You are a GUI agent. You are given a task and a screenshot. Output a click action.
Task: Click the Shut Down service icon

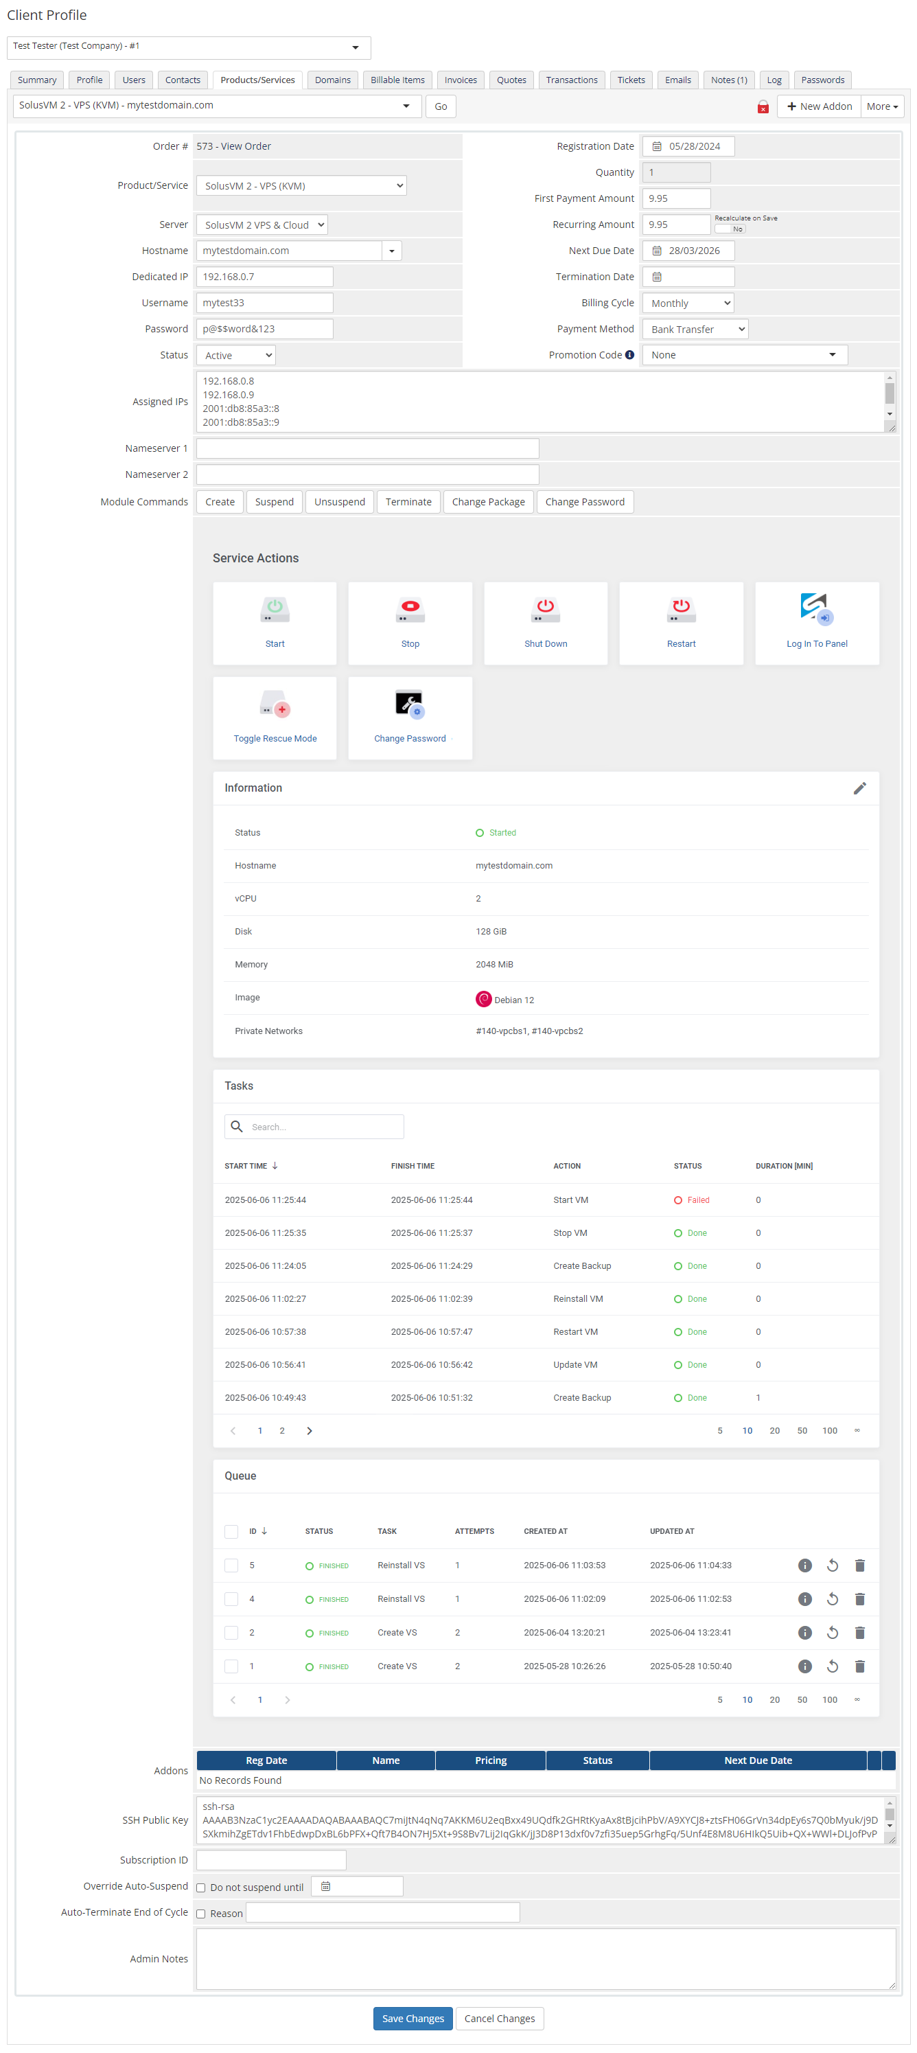[546, 610]
